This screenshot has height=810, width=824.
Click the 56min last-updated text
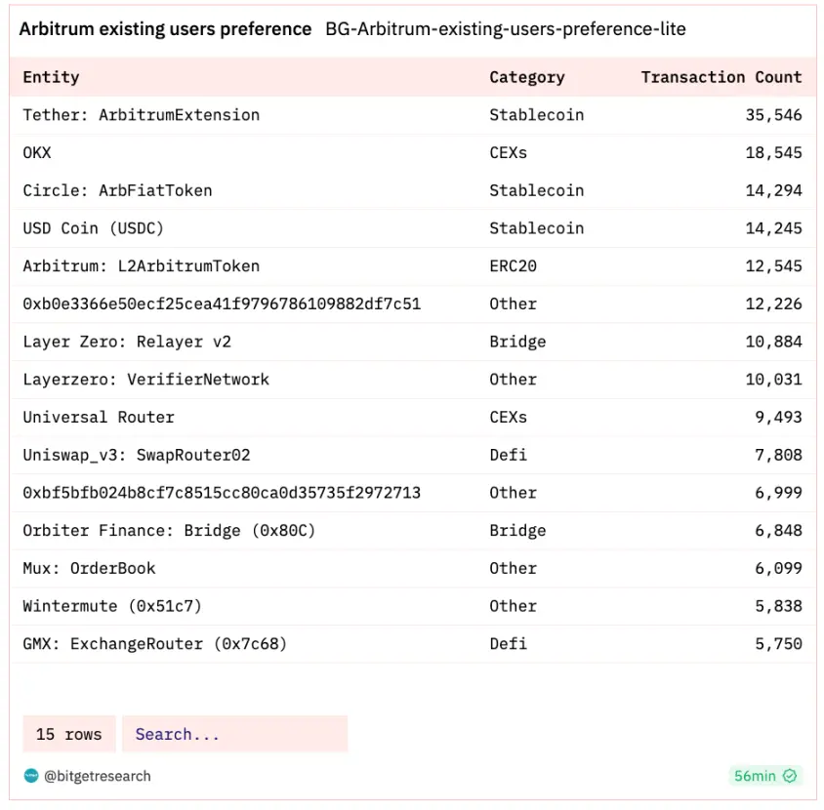point(756,776)
